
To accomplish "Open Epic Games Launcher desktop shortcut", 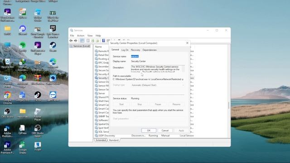I will [x=53, y=32].
